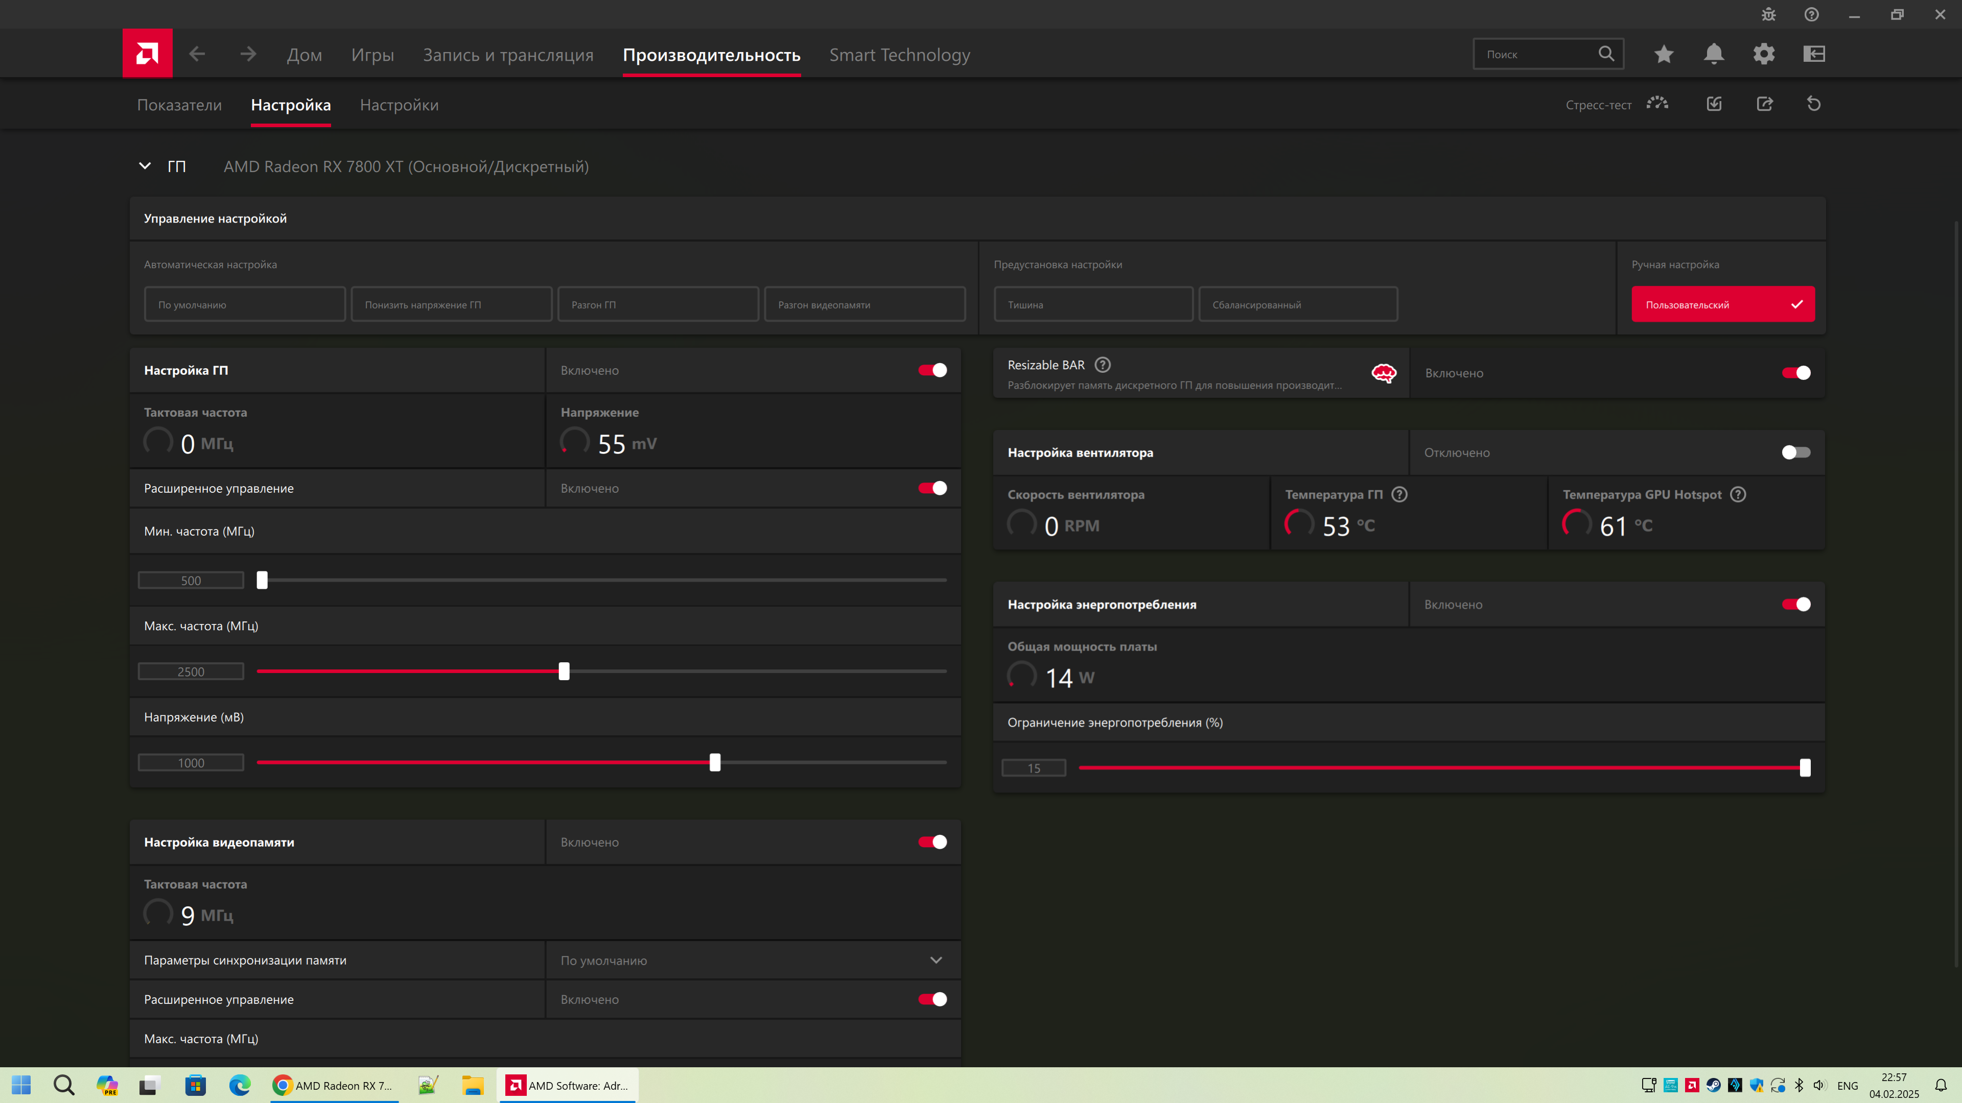Open favorites star icon
This screenshot has width=1962, height=1103.
1664,54
